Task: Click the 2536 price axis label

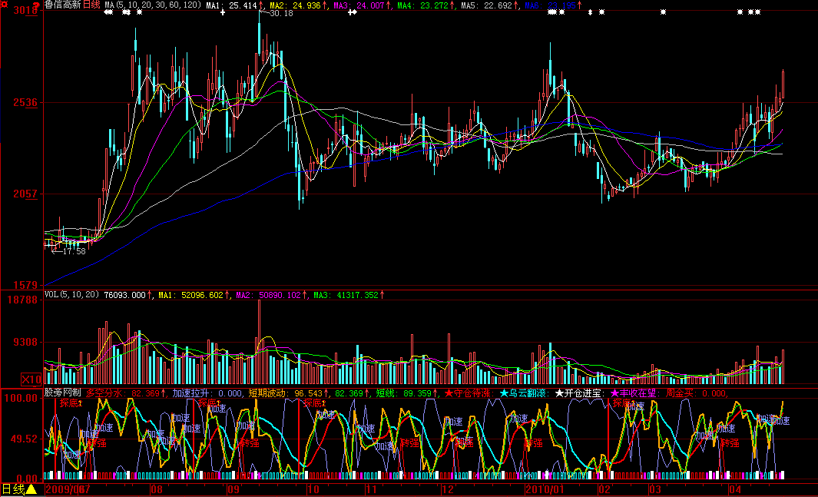Action: coord(25,102)
